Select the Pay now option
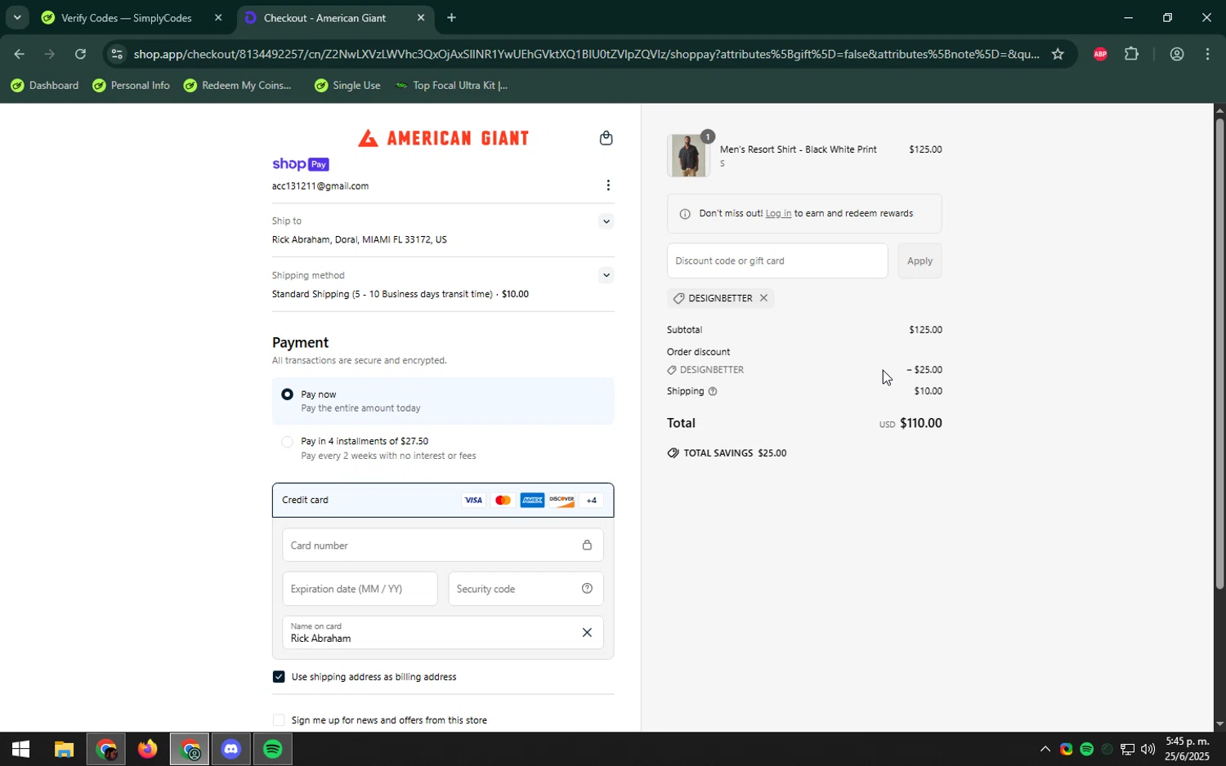The width and height of the screenshot is (1226, 766). [x=287, y=394]
